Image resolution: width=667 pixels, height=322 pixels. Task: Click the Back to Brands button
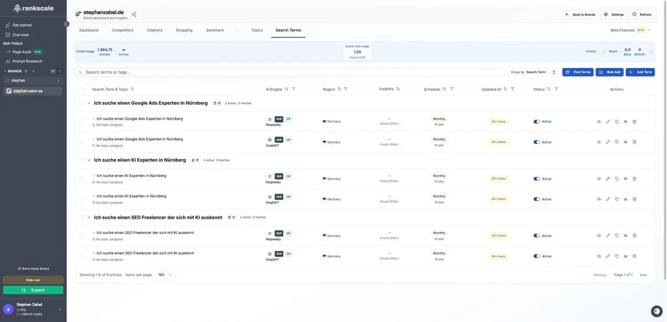click(x=580, y=15)
